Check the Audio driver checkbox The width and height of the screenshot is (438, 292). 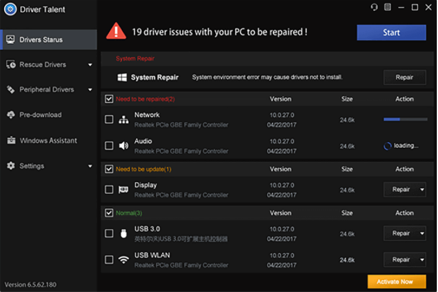click(x=109, y=145)
